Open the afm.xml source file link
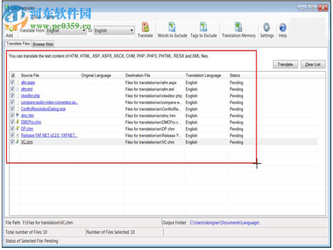 (x=27, y=89)
